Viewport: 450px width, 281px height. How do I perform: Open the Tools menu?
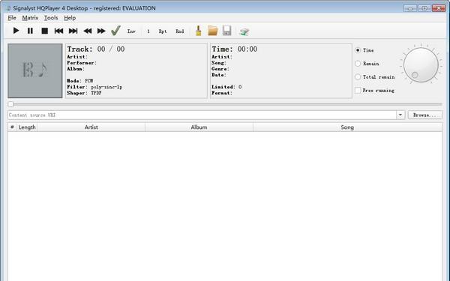click(x=51, y=18)
